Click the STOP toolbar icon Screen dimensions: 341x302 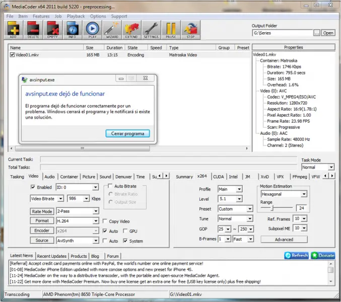tap(190, 30)
